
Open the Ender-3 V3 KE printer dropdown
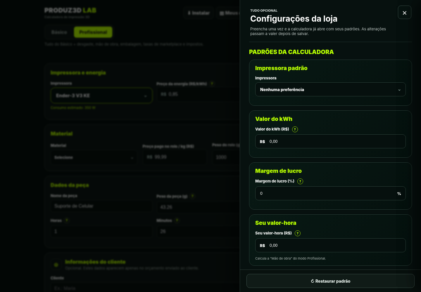[101, 95]
